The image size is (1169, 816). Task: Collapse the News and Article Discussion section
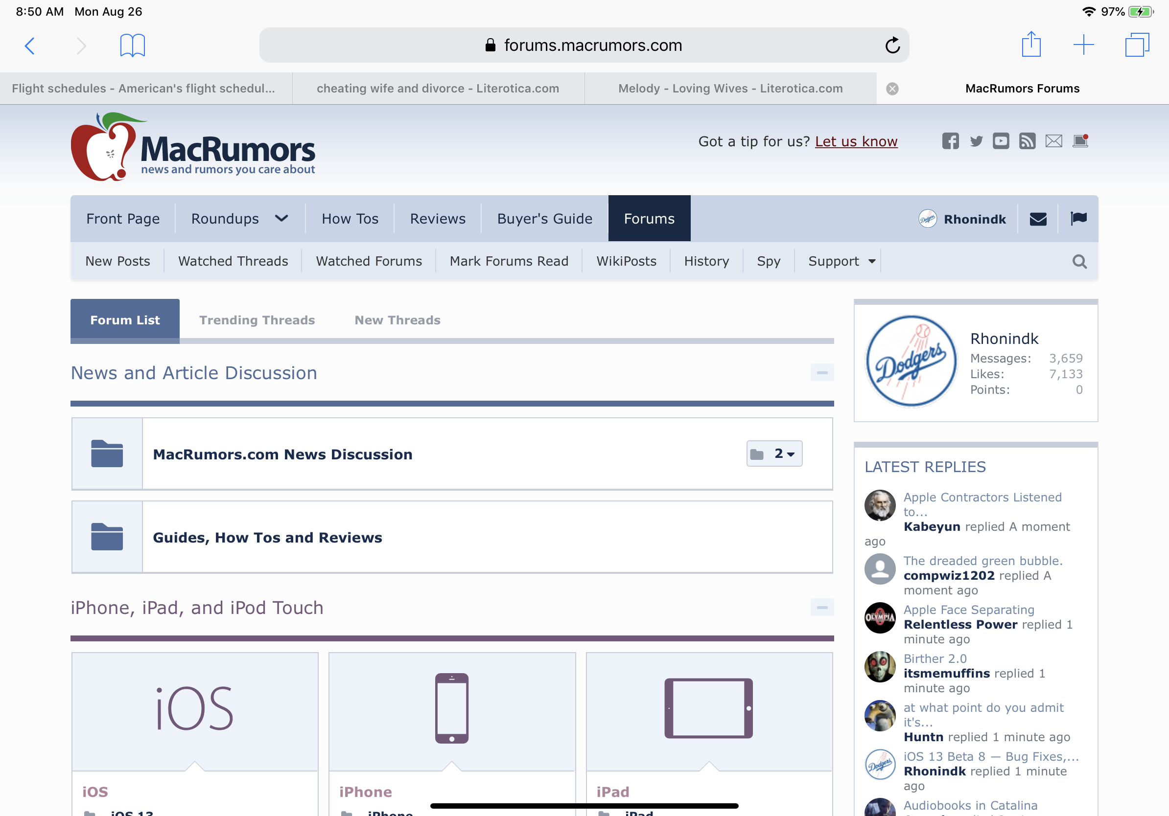822,373
